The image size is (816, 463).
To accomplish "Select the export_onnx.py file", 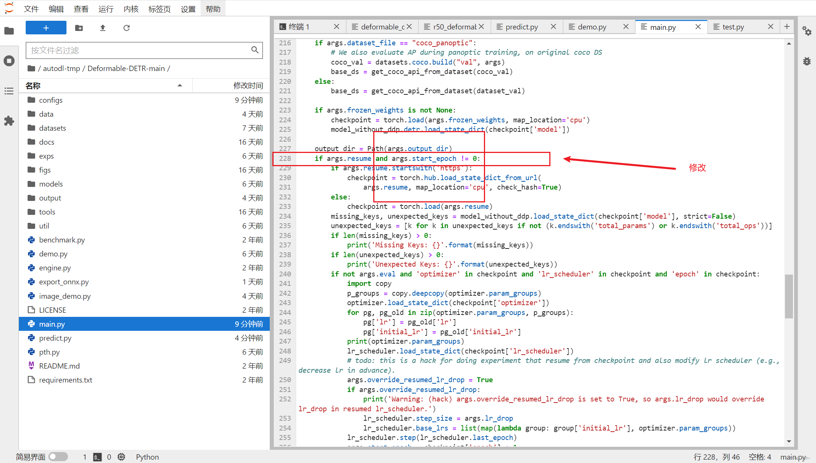I will pos(145,282).
